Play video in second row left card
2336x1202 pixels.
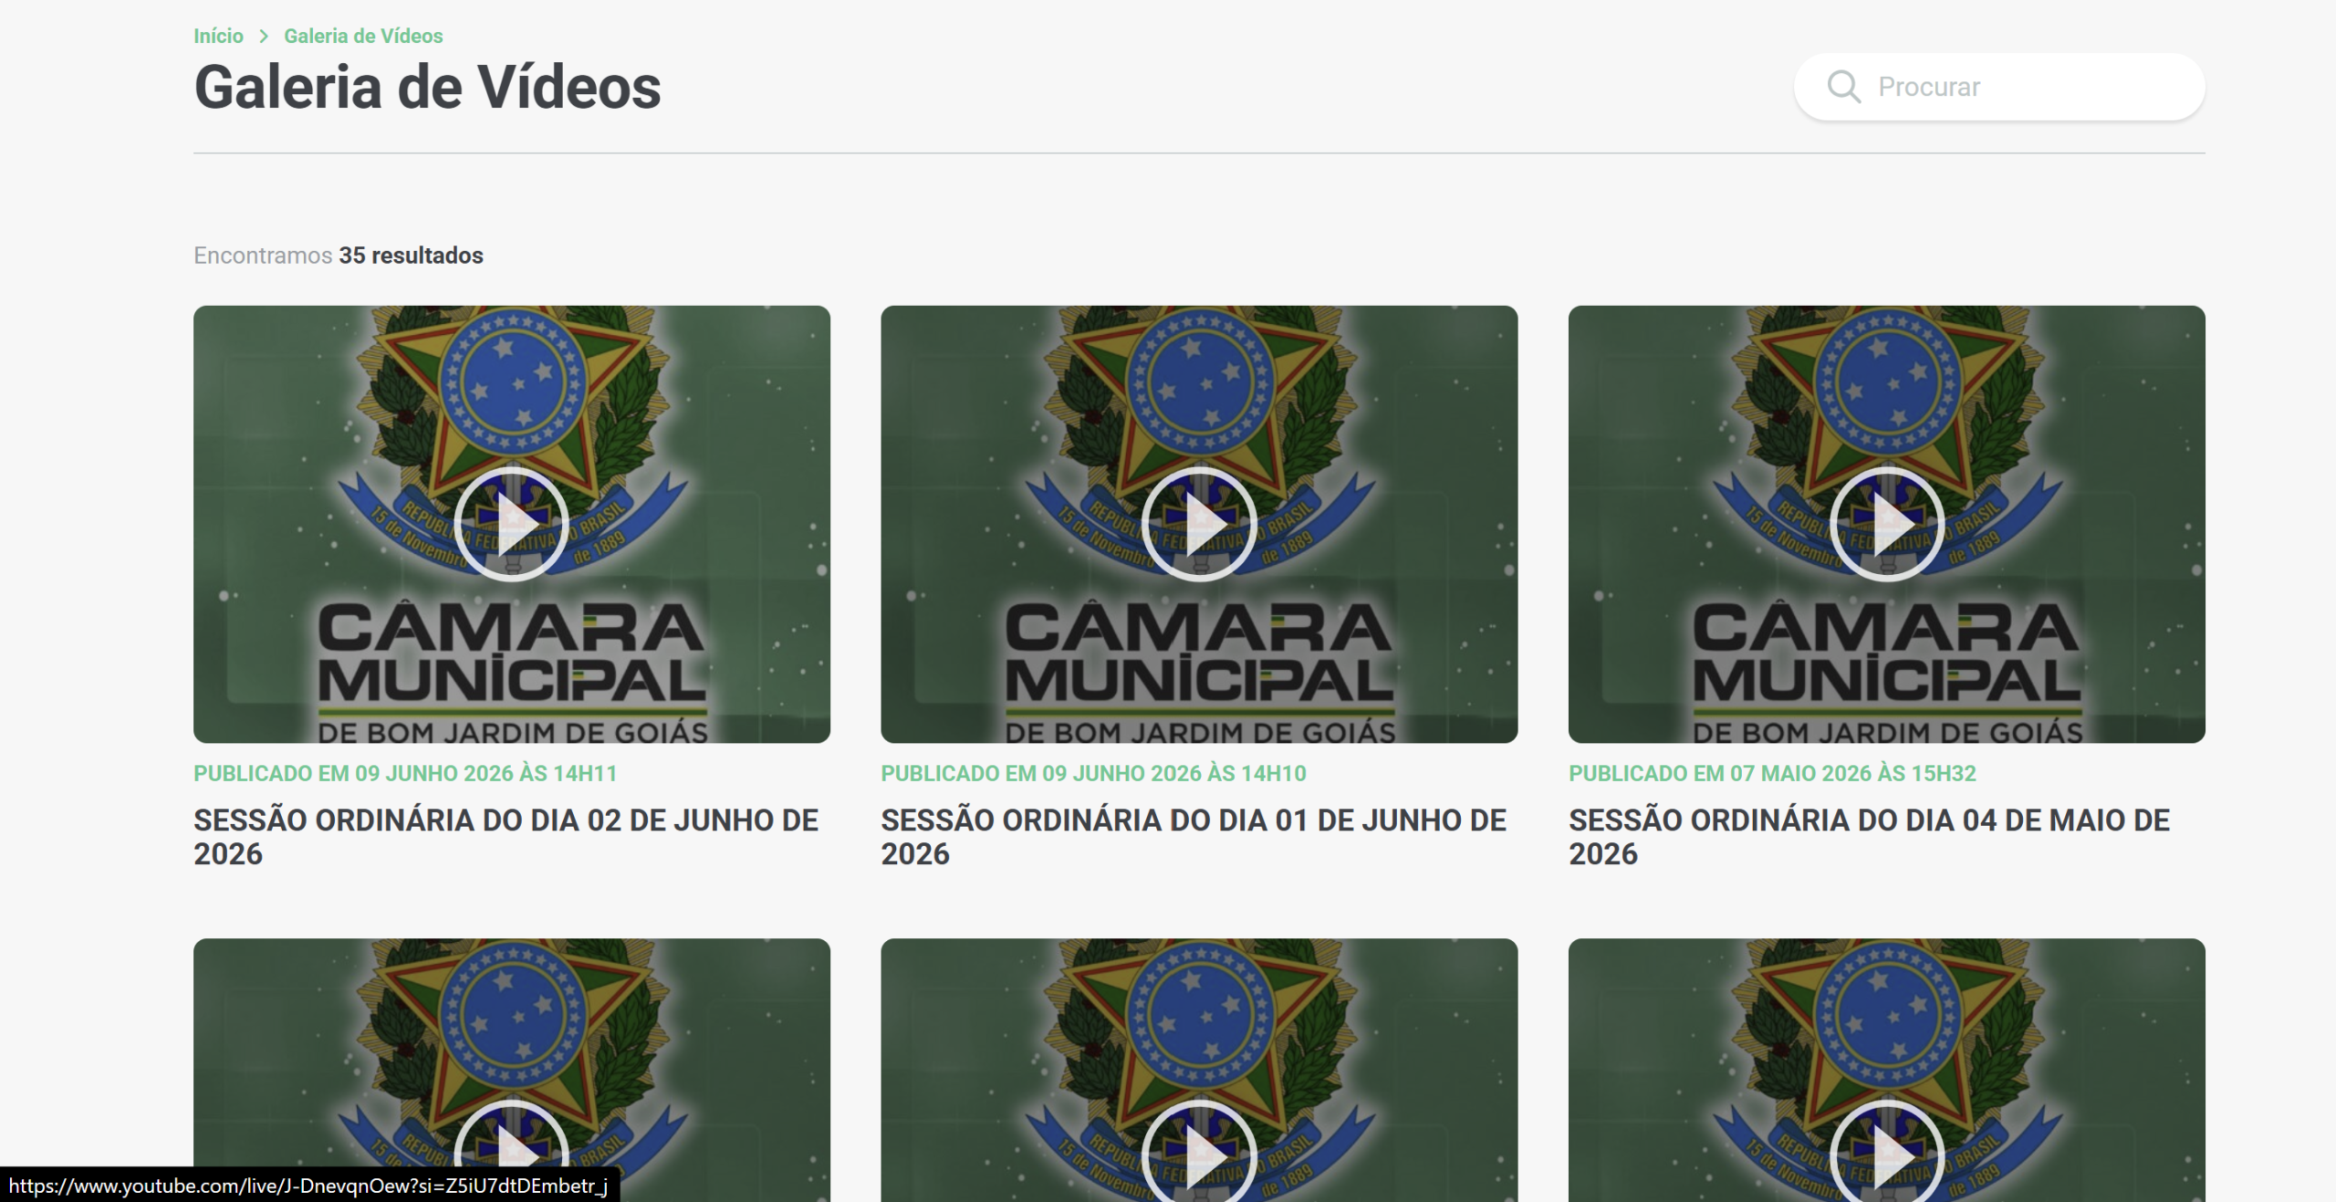click(x=512, y=1152)
